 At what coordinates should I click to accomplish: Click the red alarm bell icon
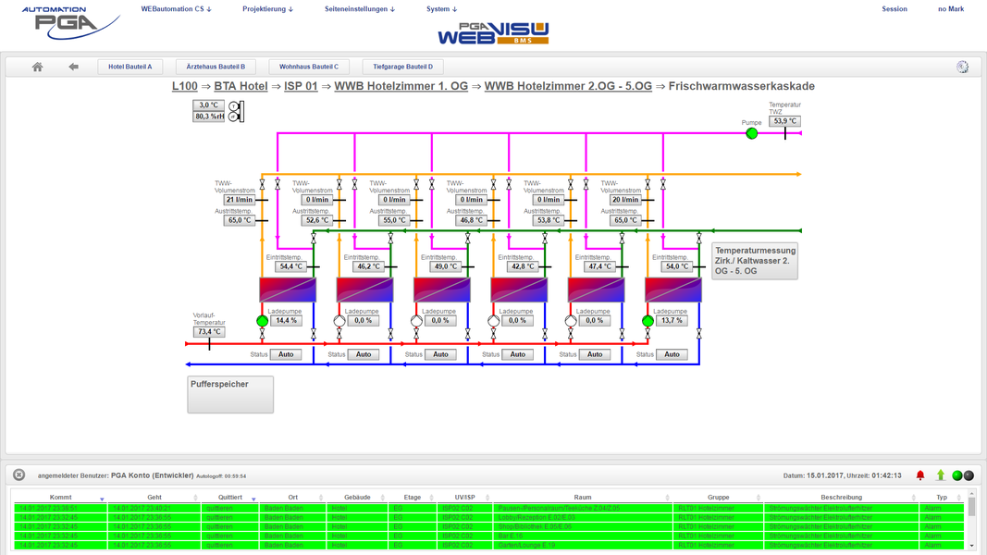(919, 475)
